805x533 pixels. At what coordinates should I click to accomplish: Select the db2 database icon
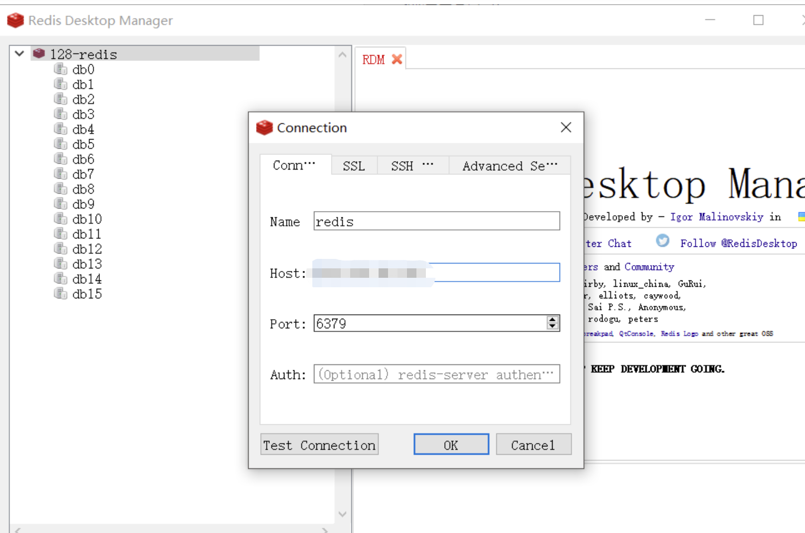[60, 99]
